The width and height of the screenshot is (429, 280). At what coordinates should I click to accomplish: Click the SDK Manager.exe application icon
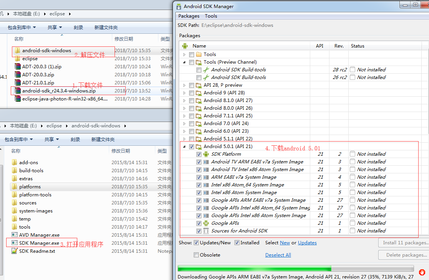click(x=15, y=243)
